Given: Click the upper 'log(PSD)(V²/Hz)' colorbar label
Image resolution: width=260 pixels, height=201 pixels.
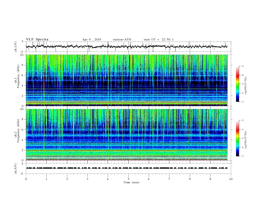Looking at the screenshot, I should click(246, 85).
